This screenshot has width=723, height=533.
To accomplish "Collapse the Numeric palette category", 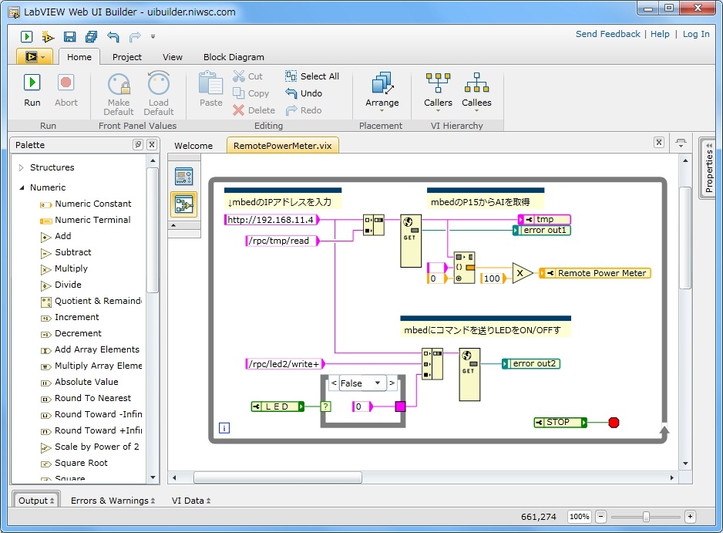I will click(x=22, y=187).
